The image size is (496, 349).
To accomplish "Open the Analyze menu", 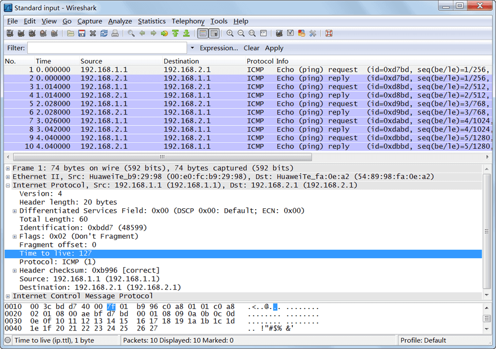I will pos(120,21).
